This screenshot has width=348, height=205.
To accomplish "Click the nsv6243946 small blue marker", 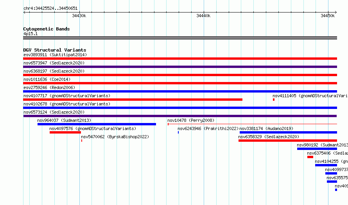I will point(178,132).
